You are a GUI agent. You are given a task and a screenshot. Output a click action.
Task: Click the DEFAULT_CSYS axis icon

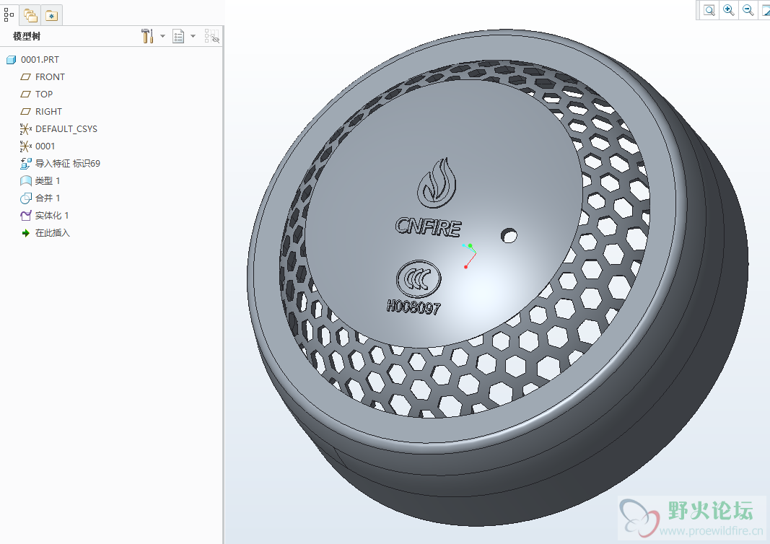pyautogui.click(x=25, y=129)
